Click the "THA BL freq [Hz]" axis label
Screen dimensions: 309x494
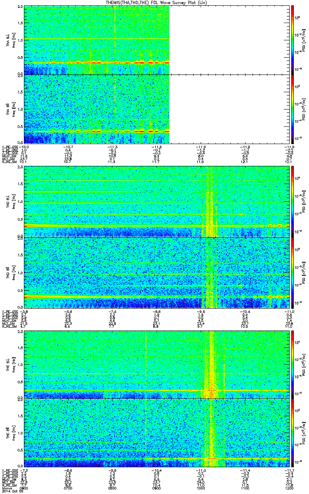(x=11, y=40)
